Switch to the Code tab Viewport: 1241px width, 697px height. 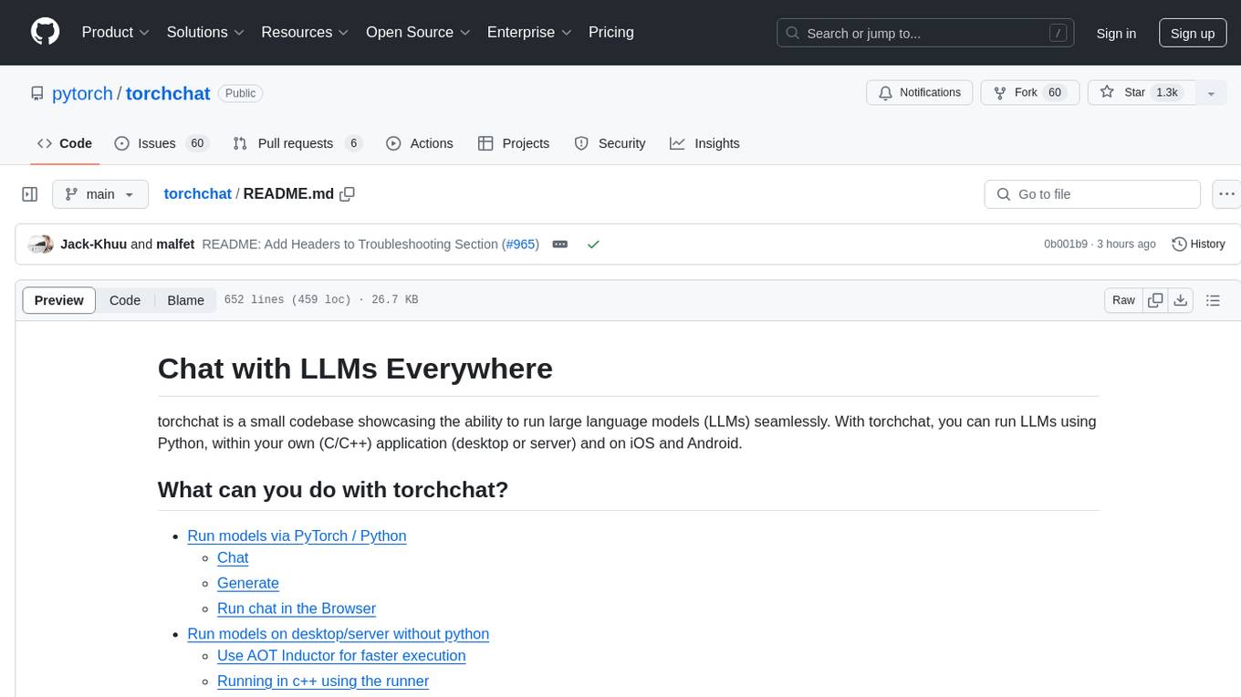click(65, 143)
